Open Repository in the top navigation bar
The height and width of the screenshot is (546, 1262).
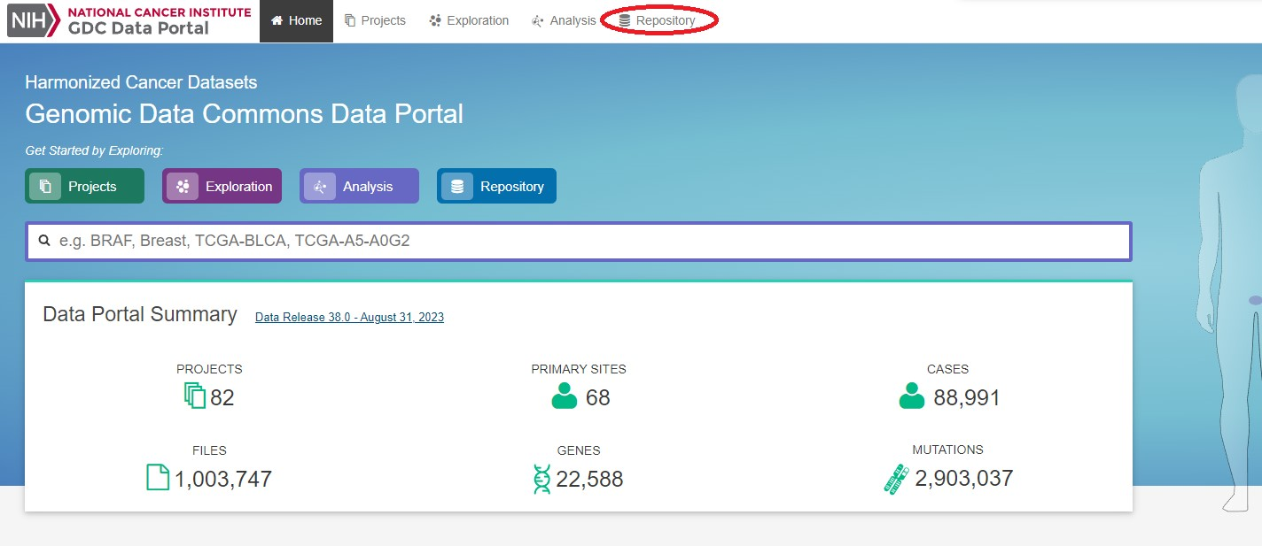tap(657, 20)
